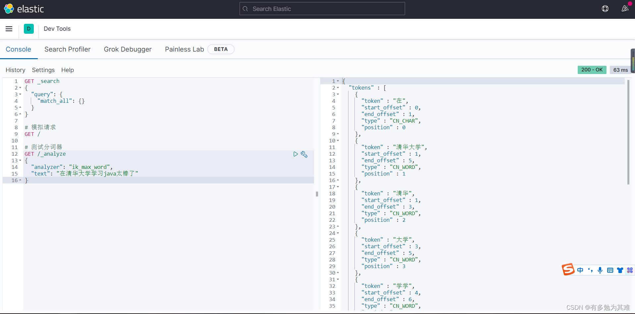The height and width of the screenshot is (314, 635).
Task: Click the "analyzer": "ik_max_word" line
Action: pyautogui.click(x=72, y=167)
